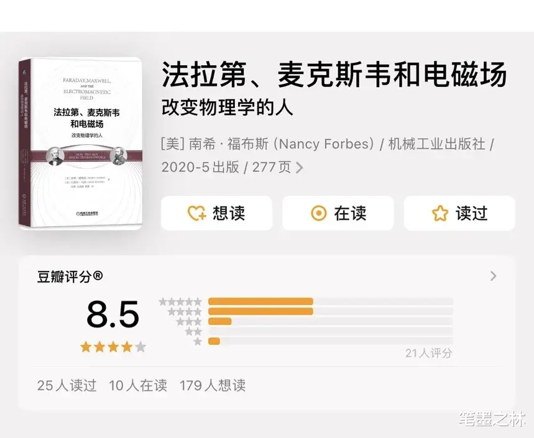
Task: Mark the book as 在读
Action: coord(338,213)
